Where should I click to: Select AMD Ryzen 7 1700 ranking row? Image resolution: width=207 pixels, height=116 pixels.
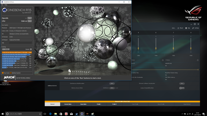click(x=17, y=52)
